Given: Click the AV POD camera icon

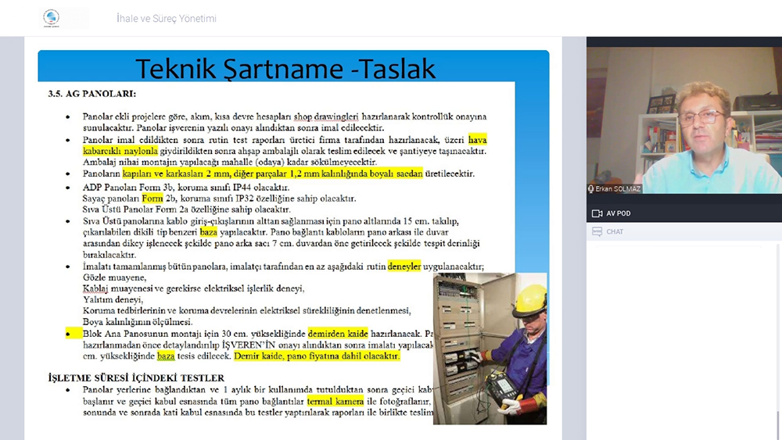Looking at the screenshot, I should point(597,213).
